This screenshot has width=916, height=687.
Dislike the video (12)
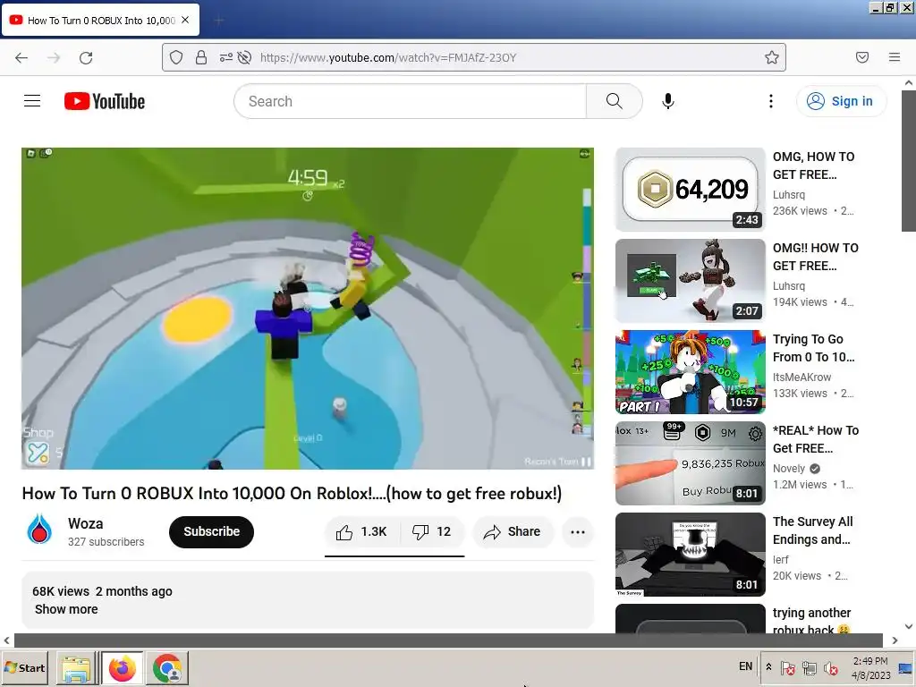(x=432, y=531)
